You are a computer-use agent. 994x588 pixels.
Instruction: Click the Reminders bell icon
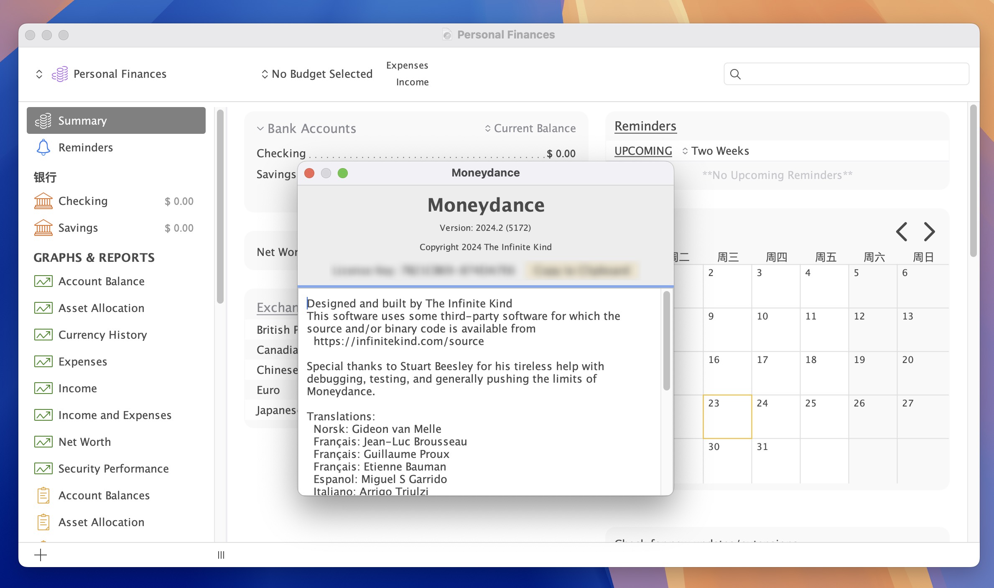point(43,147)
